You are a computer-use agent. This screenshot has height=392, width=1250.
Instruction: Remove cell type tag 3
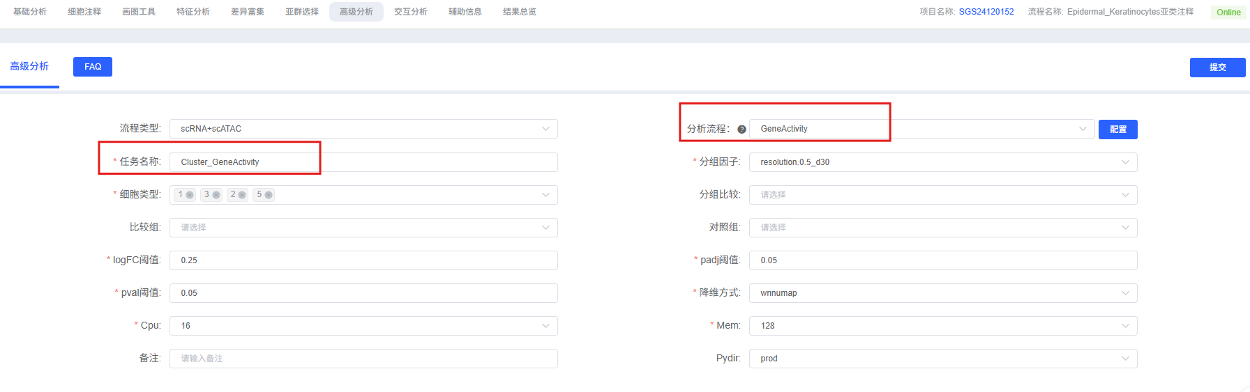click(216, 195)
